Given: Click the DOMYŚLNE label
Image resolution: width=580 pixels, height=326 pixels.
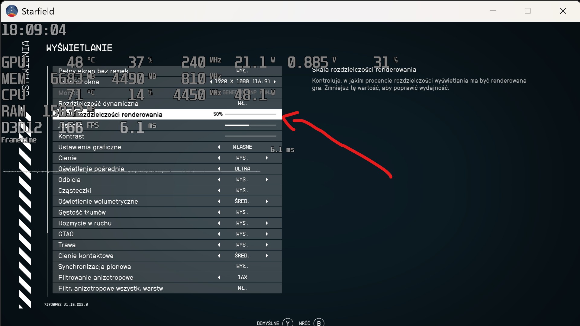Looking at the screenshot, I should pyautogui.click(x=268, y=323).
